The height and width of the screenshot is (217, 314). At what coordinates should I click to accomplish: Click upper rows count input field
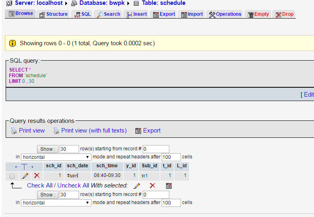click(x=69, y=149)
